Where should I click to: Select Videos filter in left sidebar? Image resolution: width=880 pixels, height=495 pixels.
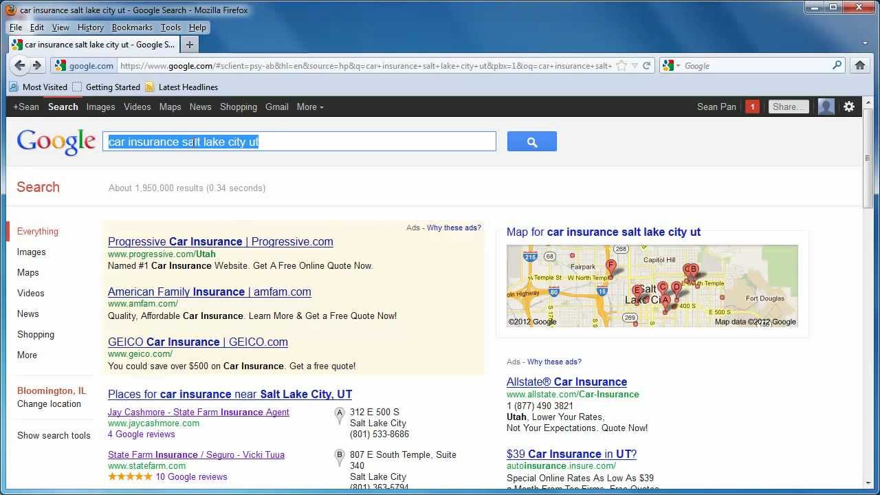click(x=30, y=293)
